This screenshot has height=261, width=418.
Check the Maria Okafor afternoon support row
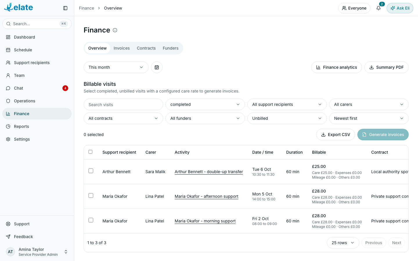91,196
